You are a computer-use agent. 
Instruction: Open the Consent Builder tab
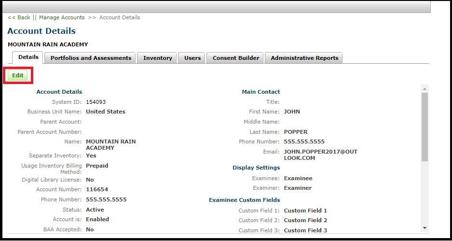coord(236,58)
